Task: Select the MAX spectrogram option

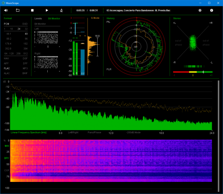Action: 7,146
